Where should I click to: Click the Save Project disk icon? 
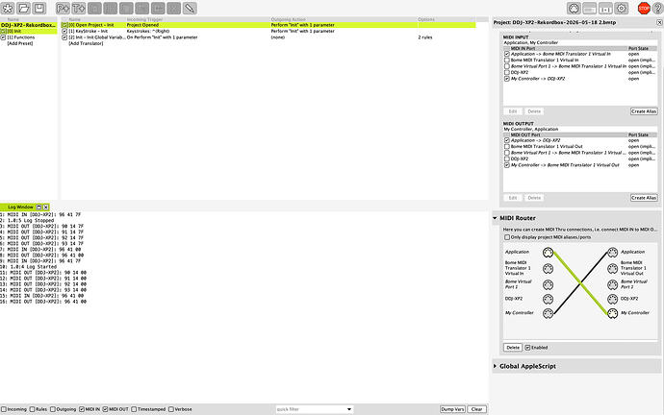click(38, 8)
